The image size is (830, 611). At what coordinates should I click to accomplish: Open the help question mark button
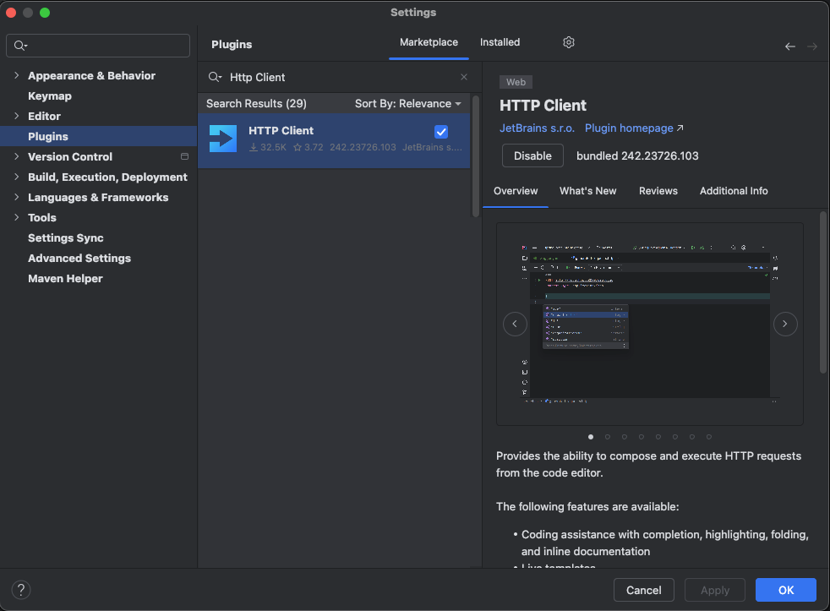pyautogui.click(x=21, y=589)
